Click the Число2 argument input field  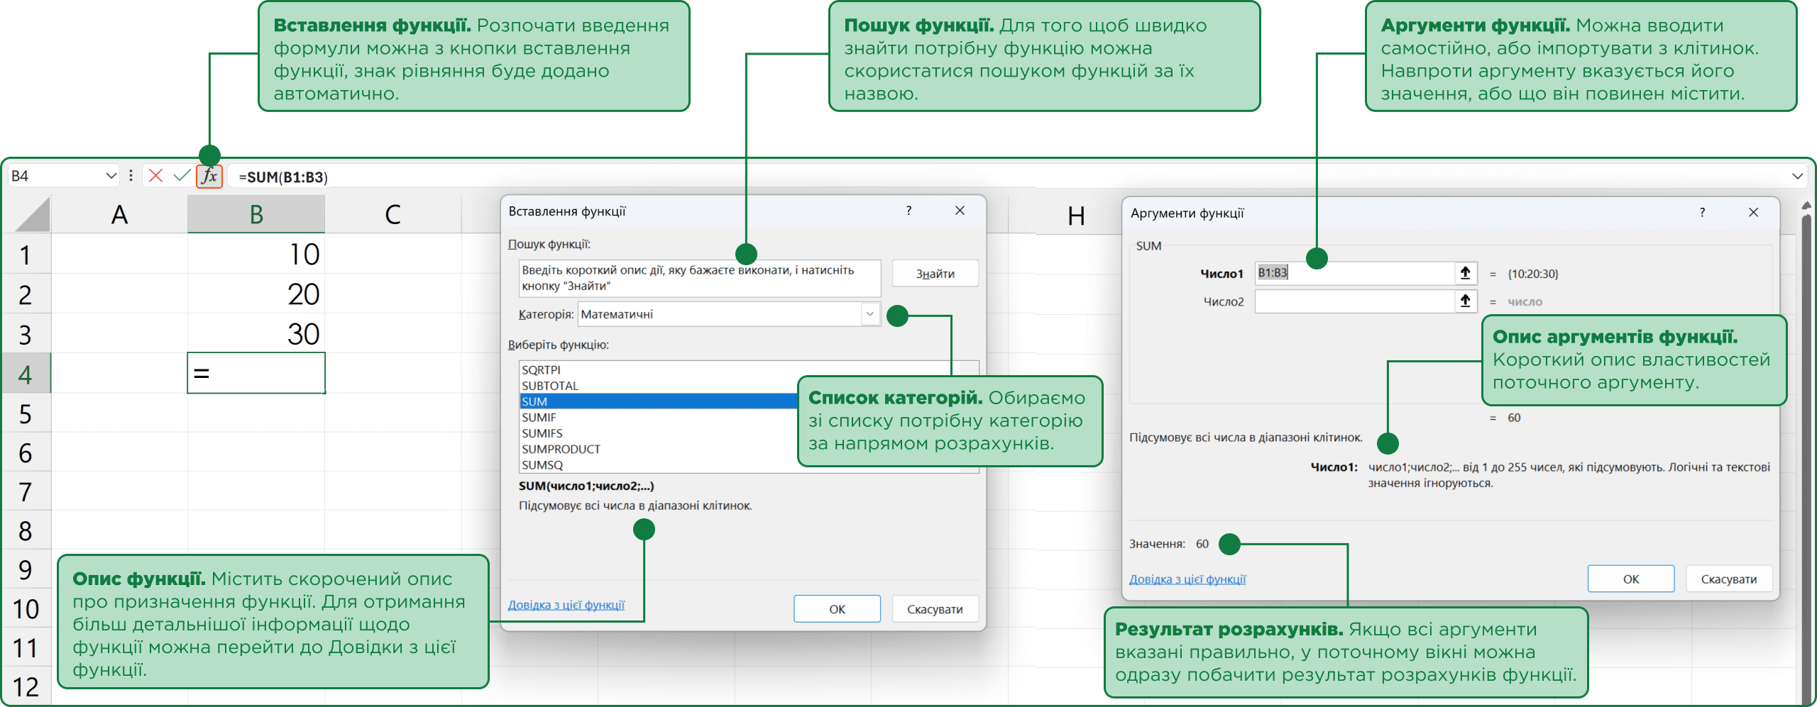1353,301
